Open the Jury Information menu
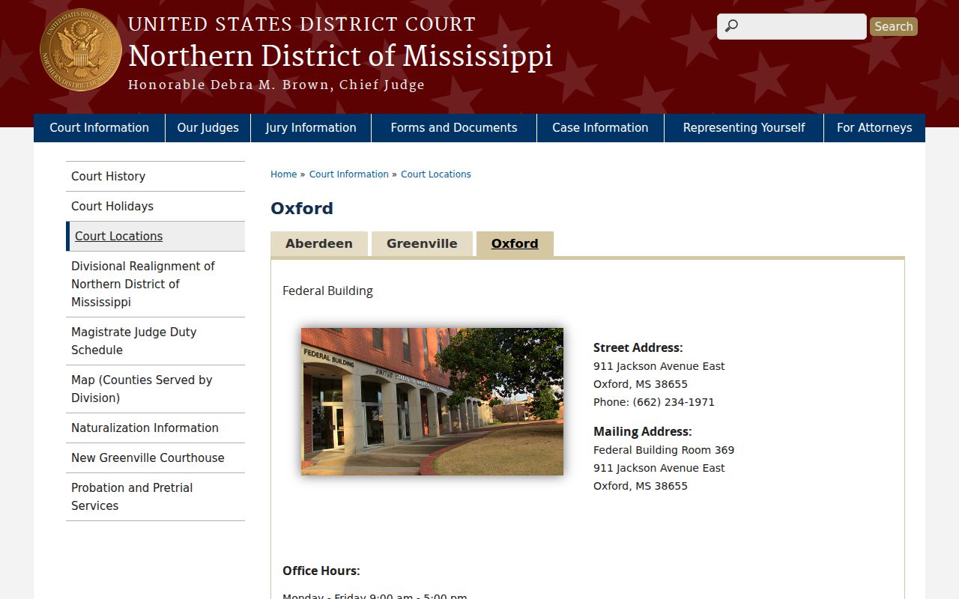 [311, 128]
